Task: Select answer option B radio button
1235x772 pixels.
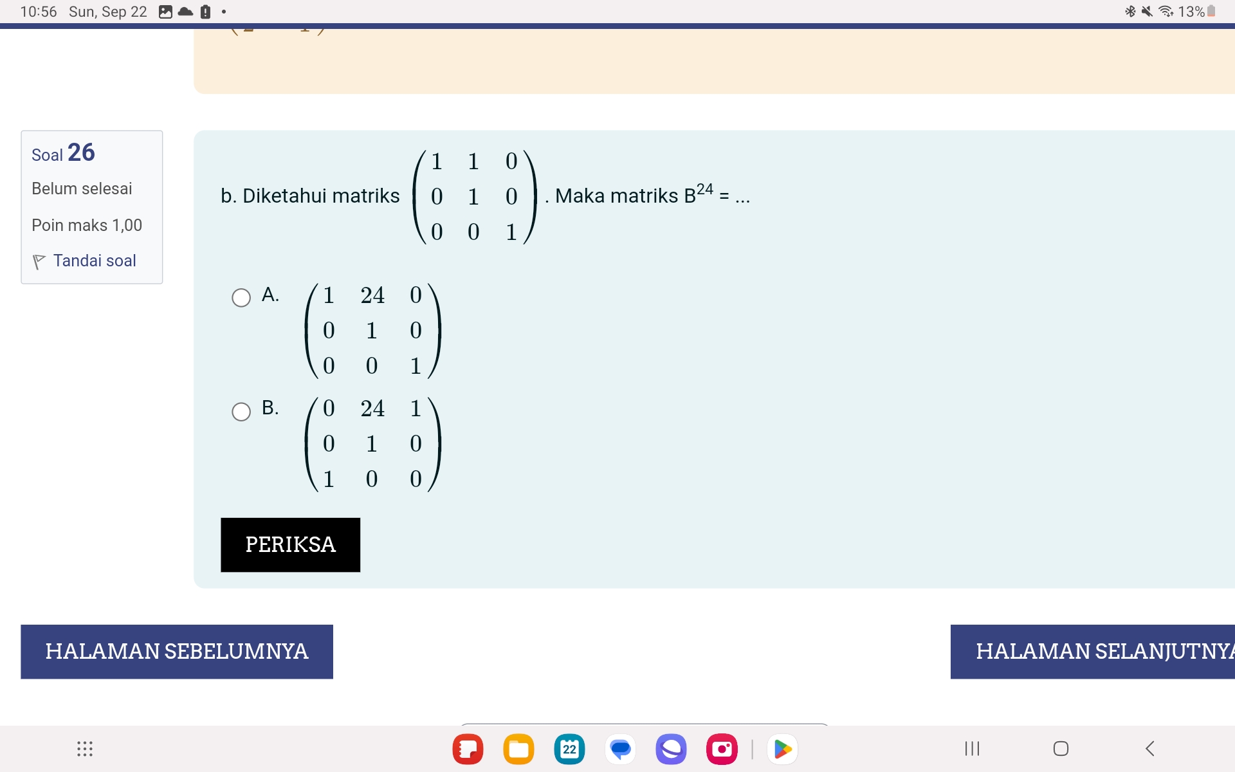Action: (241, 411)
